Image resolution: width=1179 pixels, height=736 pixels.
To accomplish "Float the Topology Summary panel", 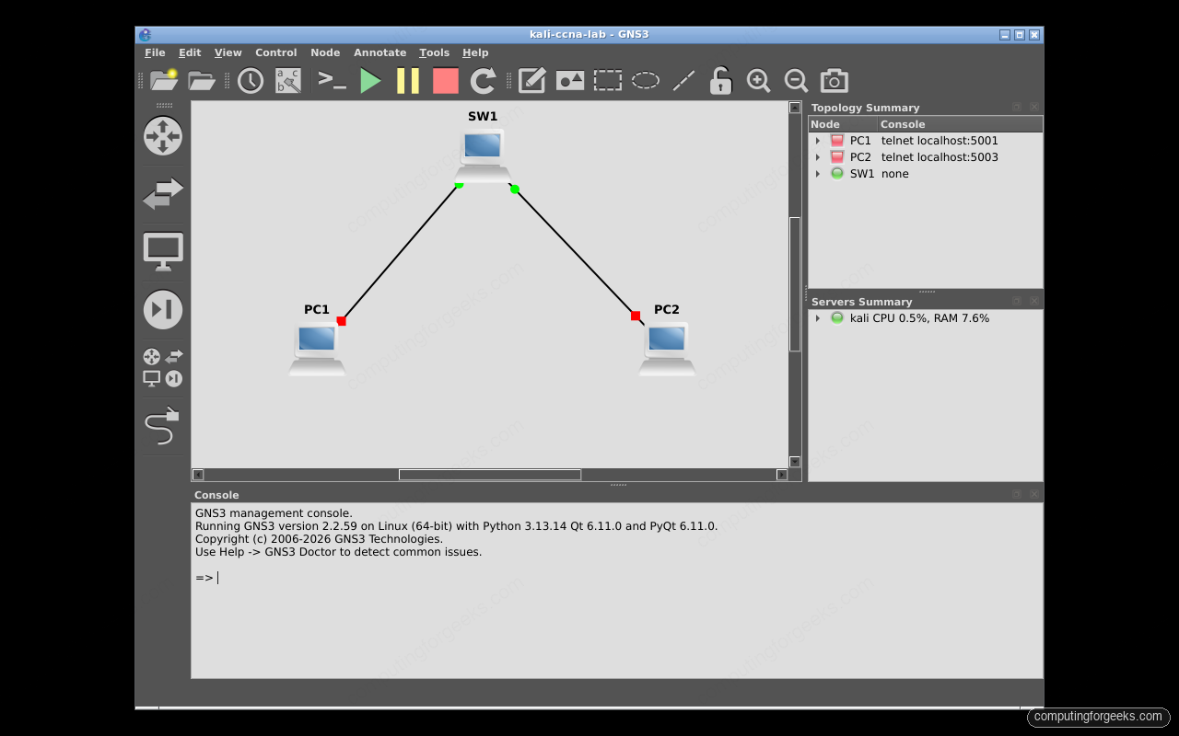I will coord(1017,107).
